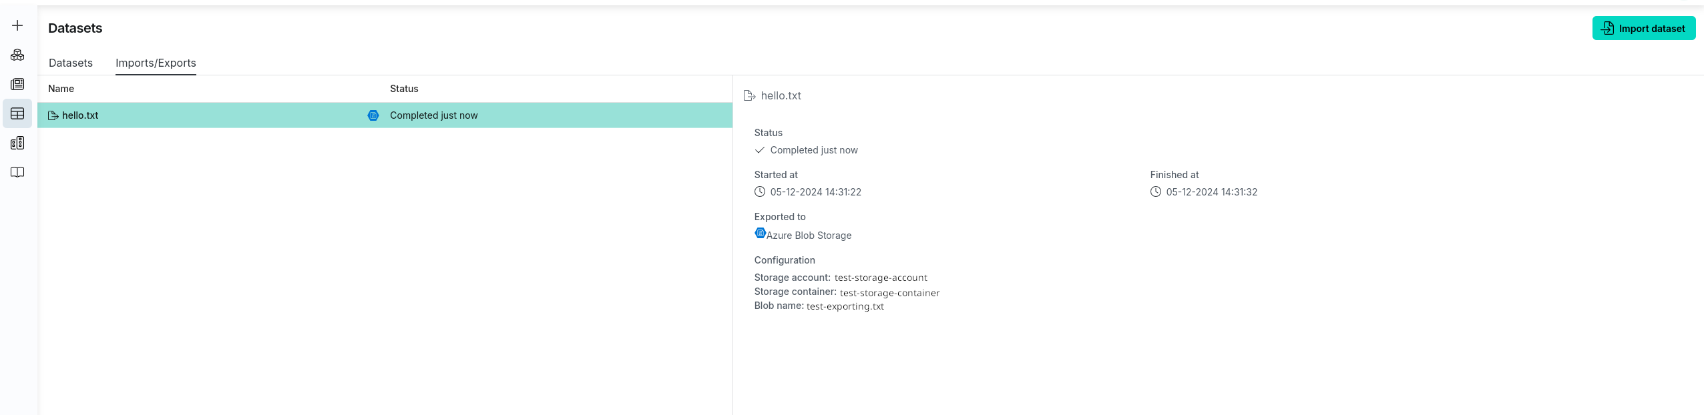Open the server buildings sidebar icon

coord(17,143)
